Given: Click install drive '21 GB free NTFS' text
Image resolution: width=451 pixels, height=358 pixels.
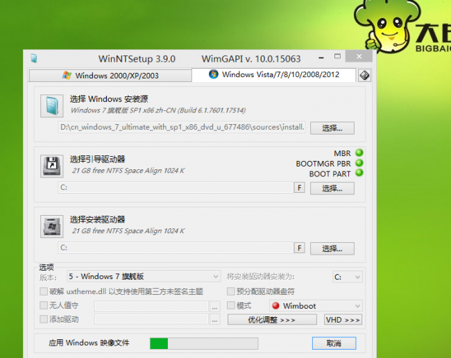Looking at the screenshot, I should point(128,231).
